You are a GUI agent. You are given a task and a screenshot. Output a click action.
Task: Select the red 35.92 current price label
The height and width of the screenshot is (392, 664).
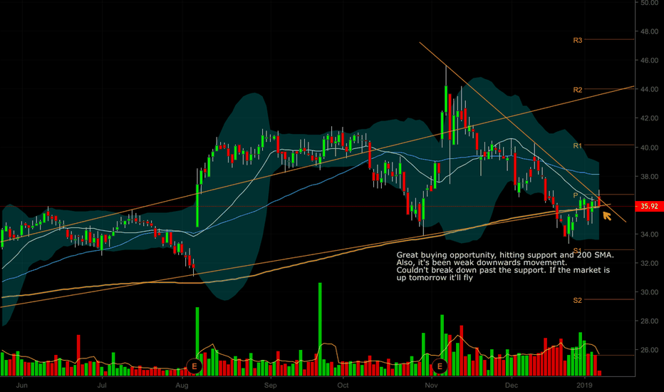pos(649,207)
